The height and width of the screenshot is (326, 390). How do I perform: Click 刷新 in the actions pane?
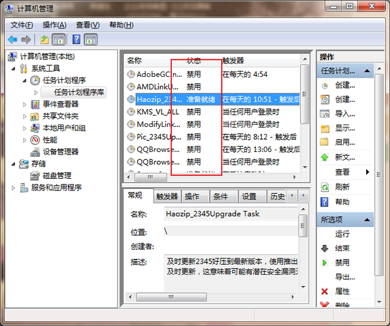pos(342,187)
